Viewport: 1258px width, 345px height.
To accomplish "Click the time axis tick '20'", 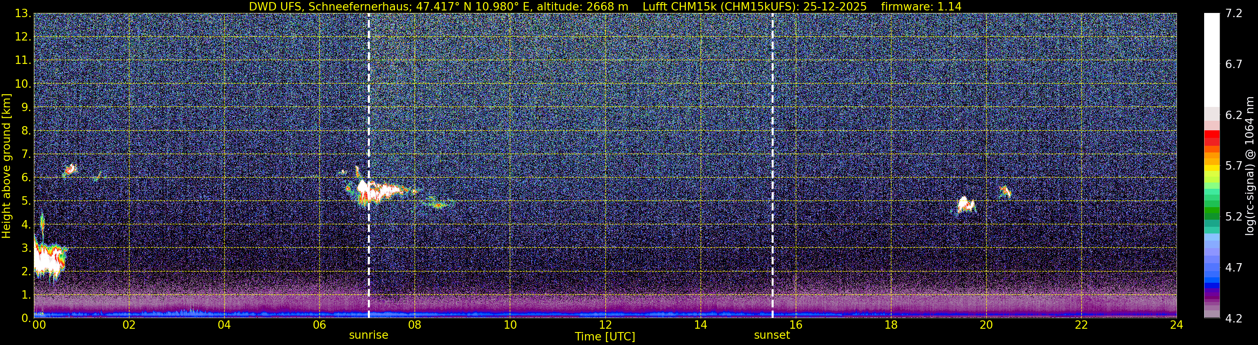I will click(x=986, y=325).
